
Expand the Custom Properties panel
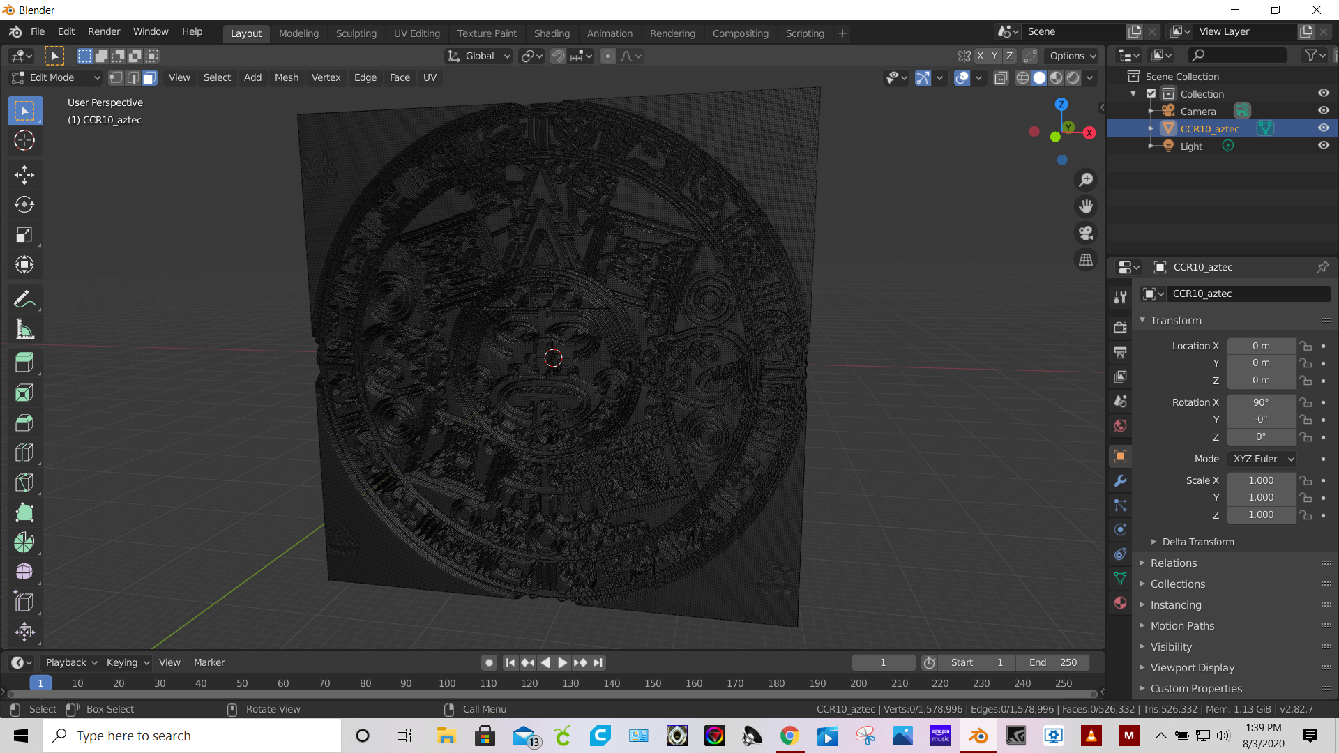click(x=1196, y=689)
